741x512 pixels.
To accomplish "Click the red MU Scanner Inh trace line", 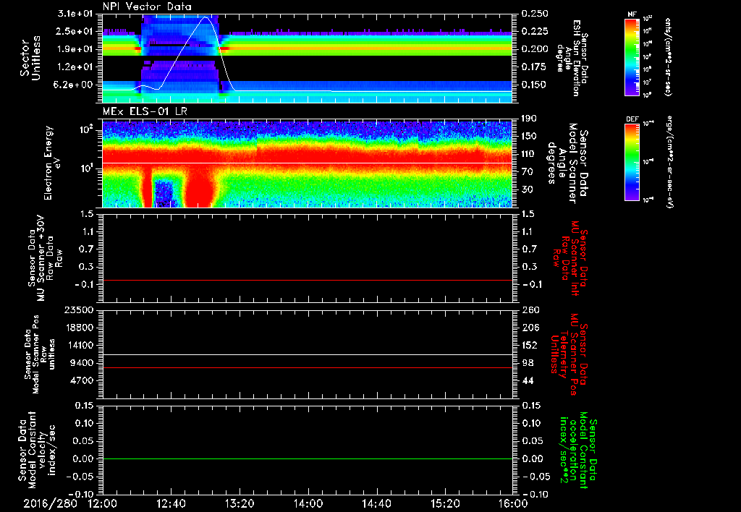I will pos(308,280).
